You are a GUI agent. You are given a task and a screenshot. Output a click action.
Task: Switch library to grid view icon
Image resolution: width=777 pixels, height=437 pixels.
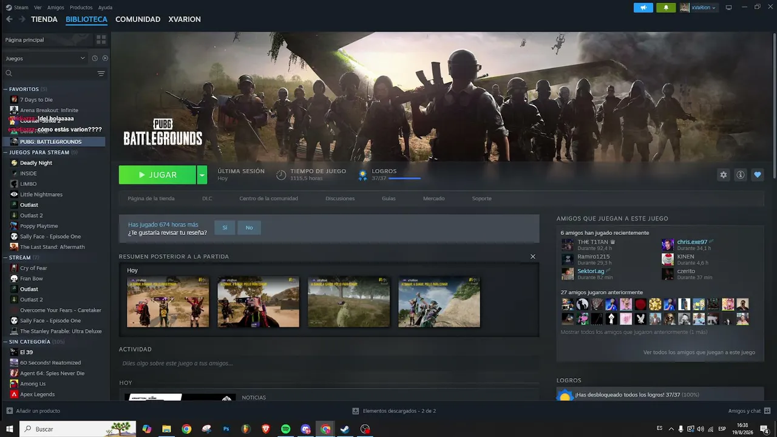tap(101, 39)
